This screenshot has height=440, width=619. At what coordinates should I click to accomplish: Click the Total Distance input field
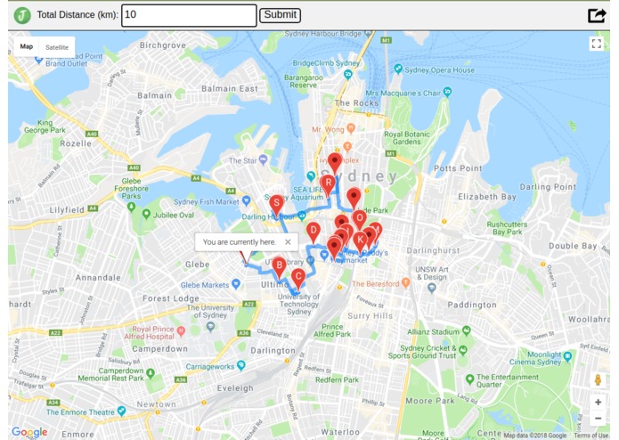(x=189, y=15)
